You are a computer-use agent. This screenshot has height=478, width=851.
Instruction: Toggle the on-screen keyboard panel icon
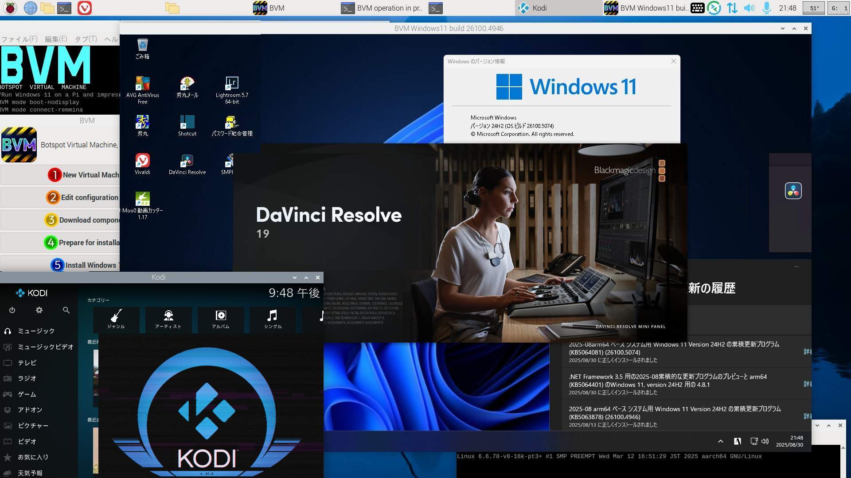[697, 8]
